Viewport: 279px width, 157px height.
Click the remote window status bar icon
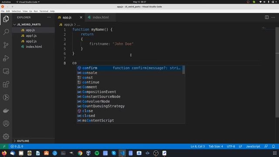point(4,147)
